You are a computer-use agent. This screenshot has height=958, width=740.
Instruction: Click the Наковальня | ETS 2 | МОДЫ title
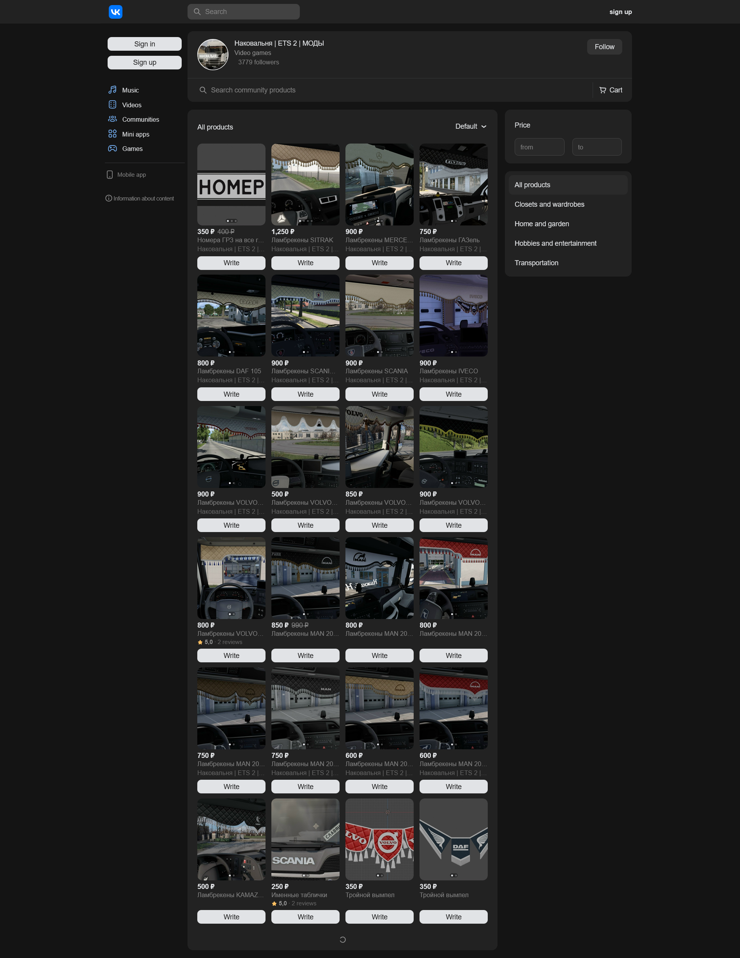pyautogui.click(x=279, y=43)
